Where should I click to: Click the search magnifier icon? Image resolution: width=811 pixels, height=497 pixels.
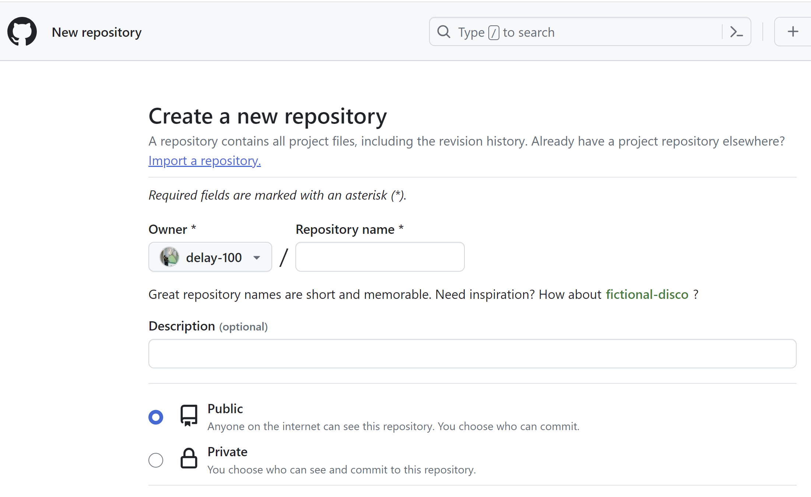(x=444, y=32)
